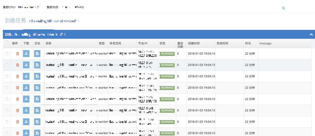Click the 节点/IP column header

(x=143, y=43)
